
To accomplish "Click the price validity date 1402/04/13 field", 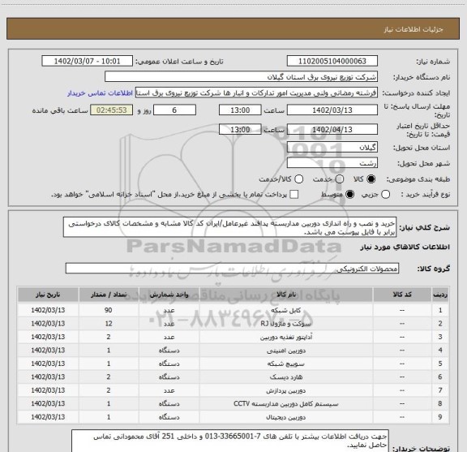I will point(332,129).
